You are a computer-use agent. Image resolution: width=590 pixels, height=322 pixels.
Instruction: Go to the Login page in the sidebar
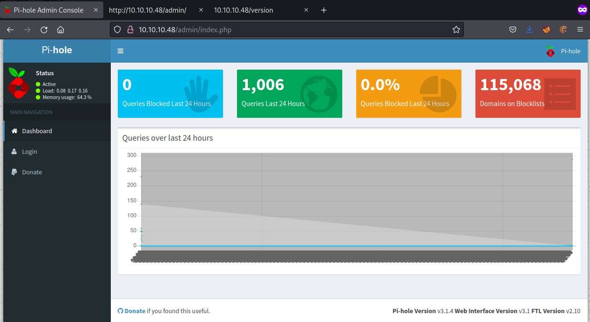coord(29,151)
